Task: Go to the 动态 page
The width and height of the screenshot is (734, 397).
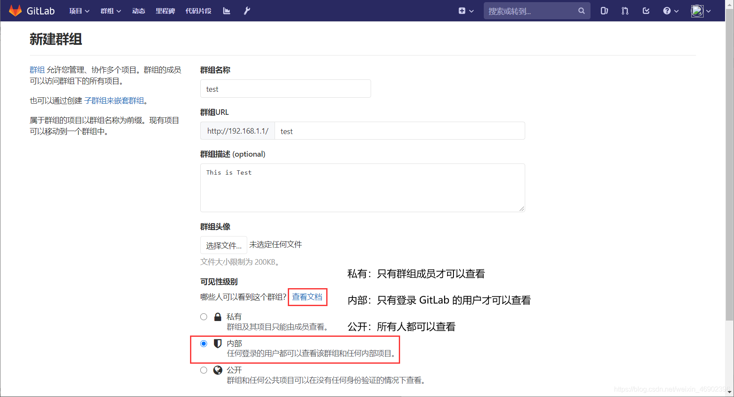Action: [x=138, y=11]
